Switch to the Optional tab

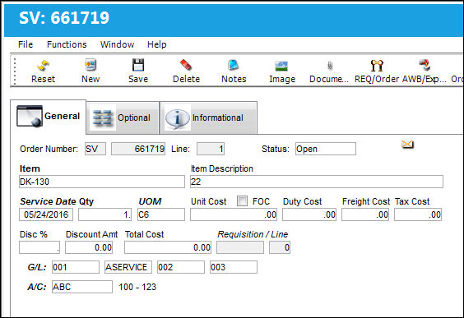coord(123,118)
